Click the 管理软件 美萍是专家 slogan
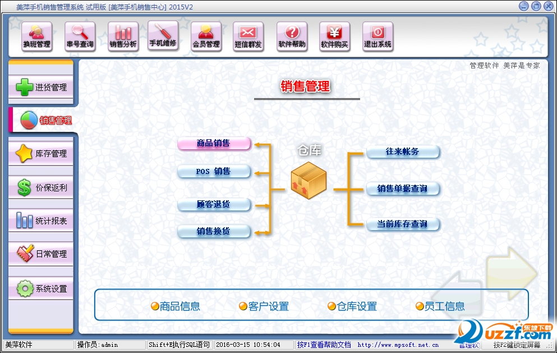557x353 pixels. click(504, 66)
